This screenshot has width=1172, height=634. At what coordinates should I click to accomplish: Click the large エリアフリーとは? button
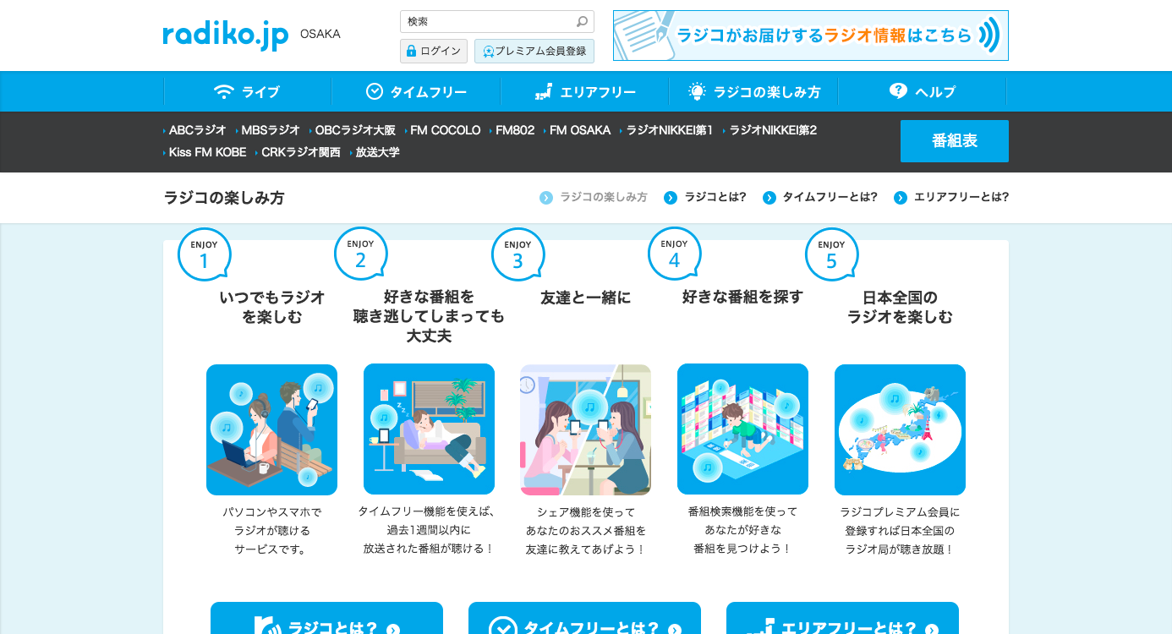pyautogui.click(x=842, y=619)
